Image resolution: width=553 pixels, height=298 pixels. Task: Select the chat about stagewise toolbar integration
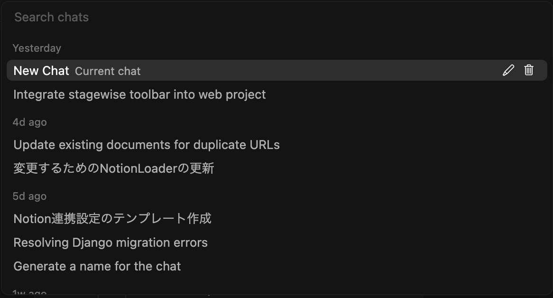tap(277, 94)
